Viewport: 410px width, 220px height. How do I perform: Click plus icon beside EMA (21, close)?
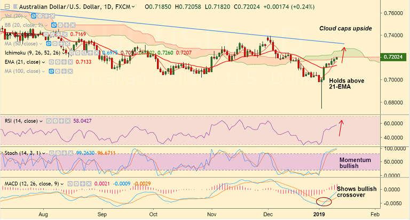64,62
